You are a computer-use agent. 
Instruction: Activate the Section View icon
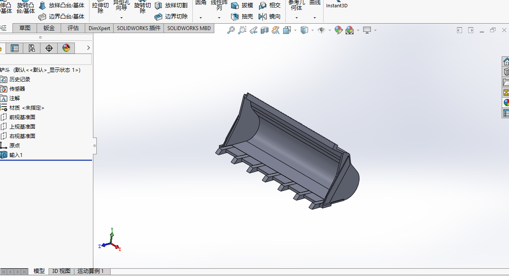point(265,30)
